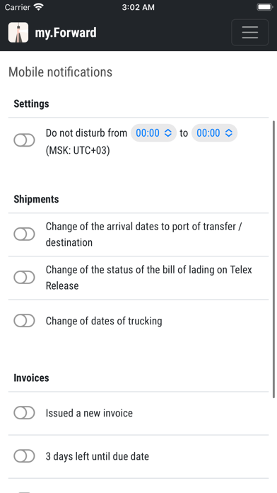The image size is (277, 493).
Task: Open the hamburger navigation menu
Action: click(x=249, y=33)
